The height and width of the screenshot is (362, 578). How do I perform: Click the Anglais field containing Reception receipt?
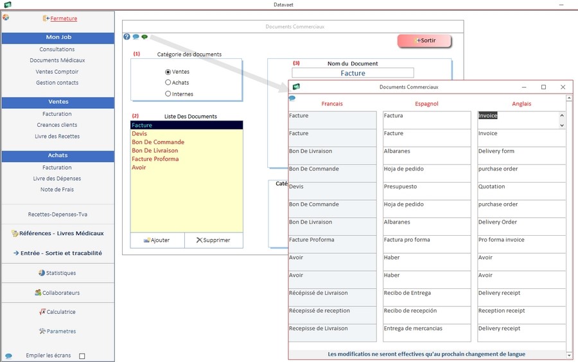click(521, 315)
